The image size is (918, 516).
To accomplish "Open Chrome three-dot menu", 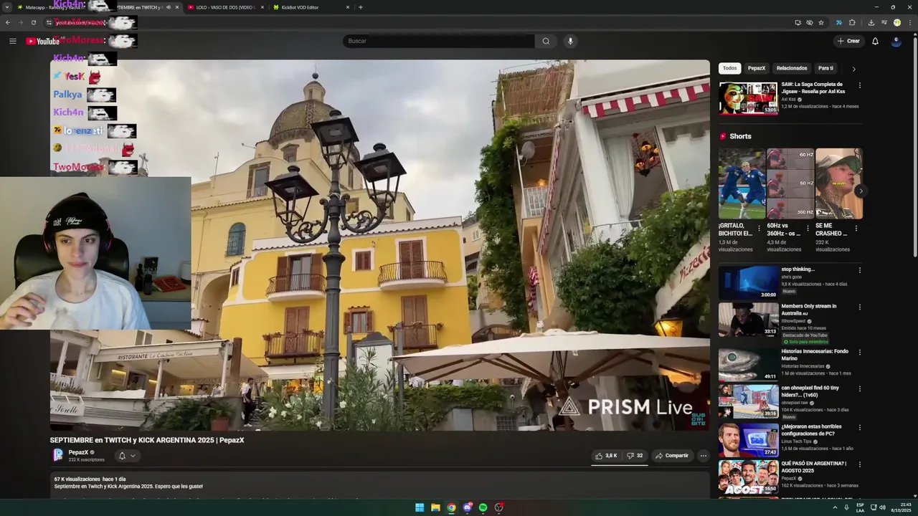I will tap(909, 22).
